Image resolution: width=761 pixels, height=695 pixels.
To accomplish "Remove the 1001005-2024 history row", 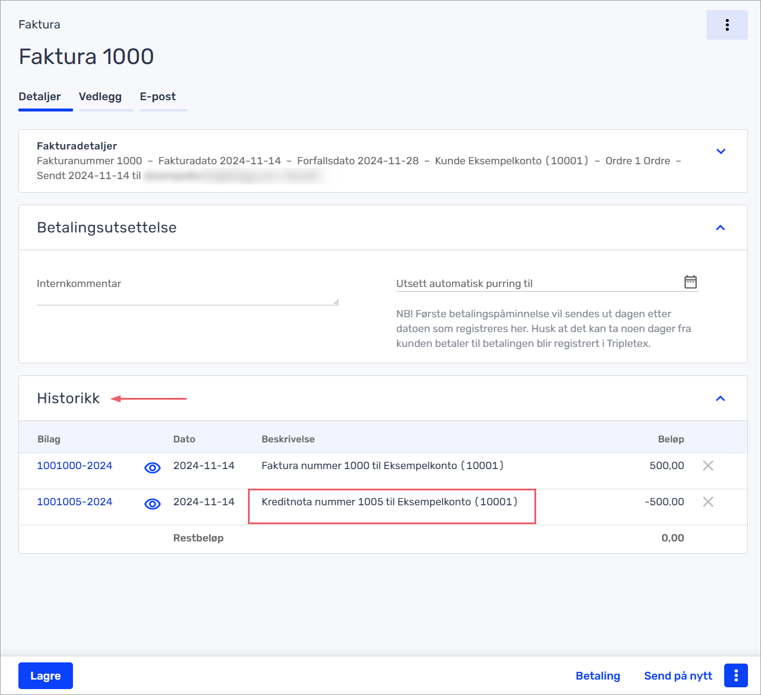I will tap(708, 502).
